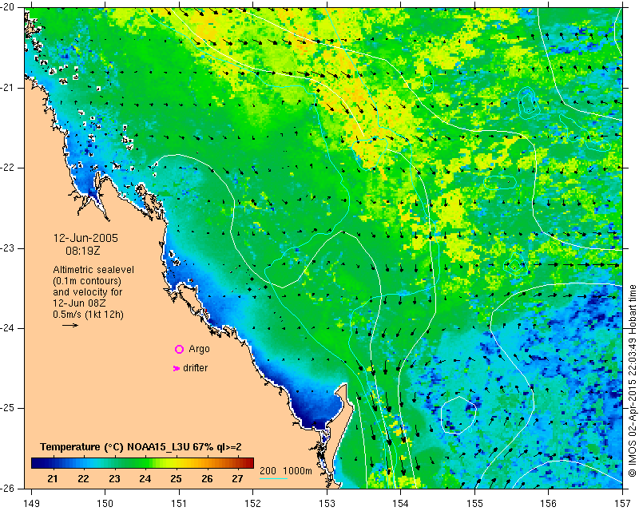Click the '12-Jun-2005' date text
The width and height of the screenshot is (639, 511).
click(x=85, y=239)
